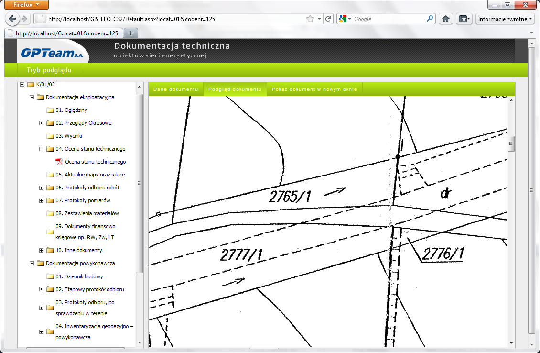Select the 01. Oględziny tree label
The image size is (540, 353).
(71, 110)
